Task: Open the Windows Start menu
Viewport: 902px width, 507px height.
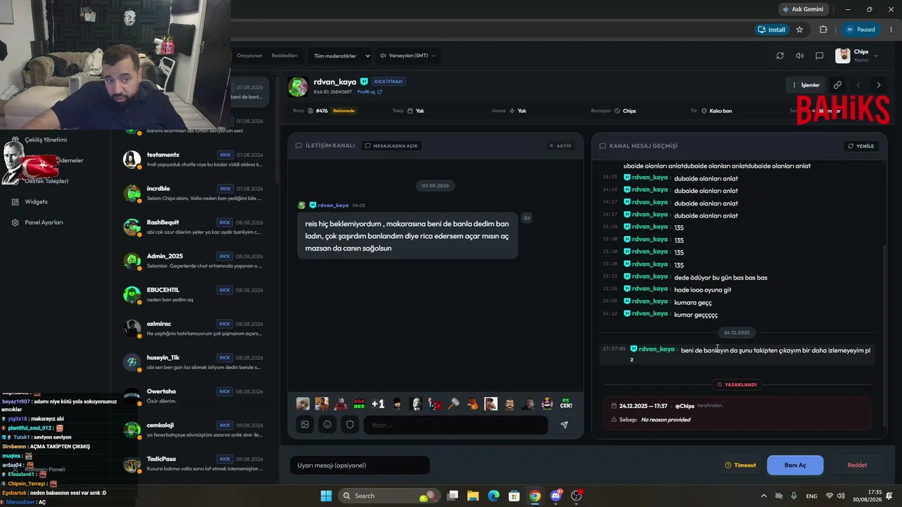Action: click(326, 496)
